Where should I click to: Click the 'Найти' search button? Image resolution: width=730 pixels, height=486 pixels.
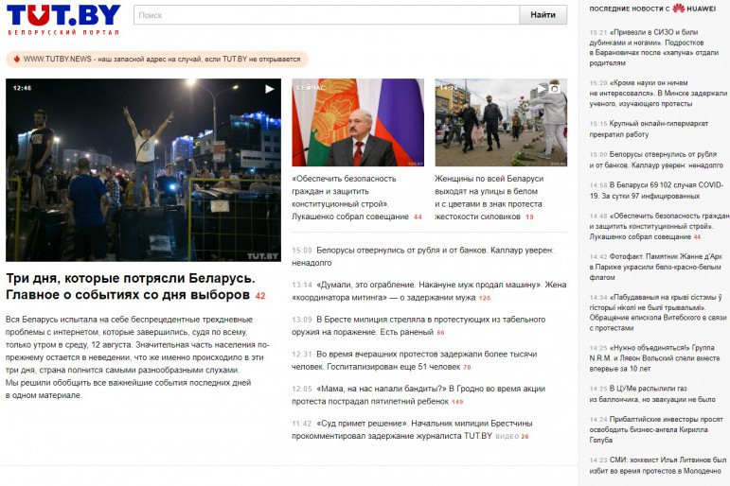coord(543,15)
